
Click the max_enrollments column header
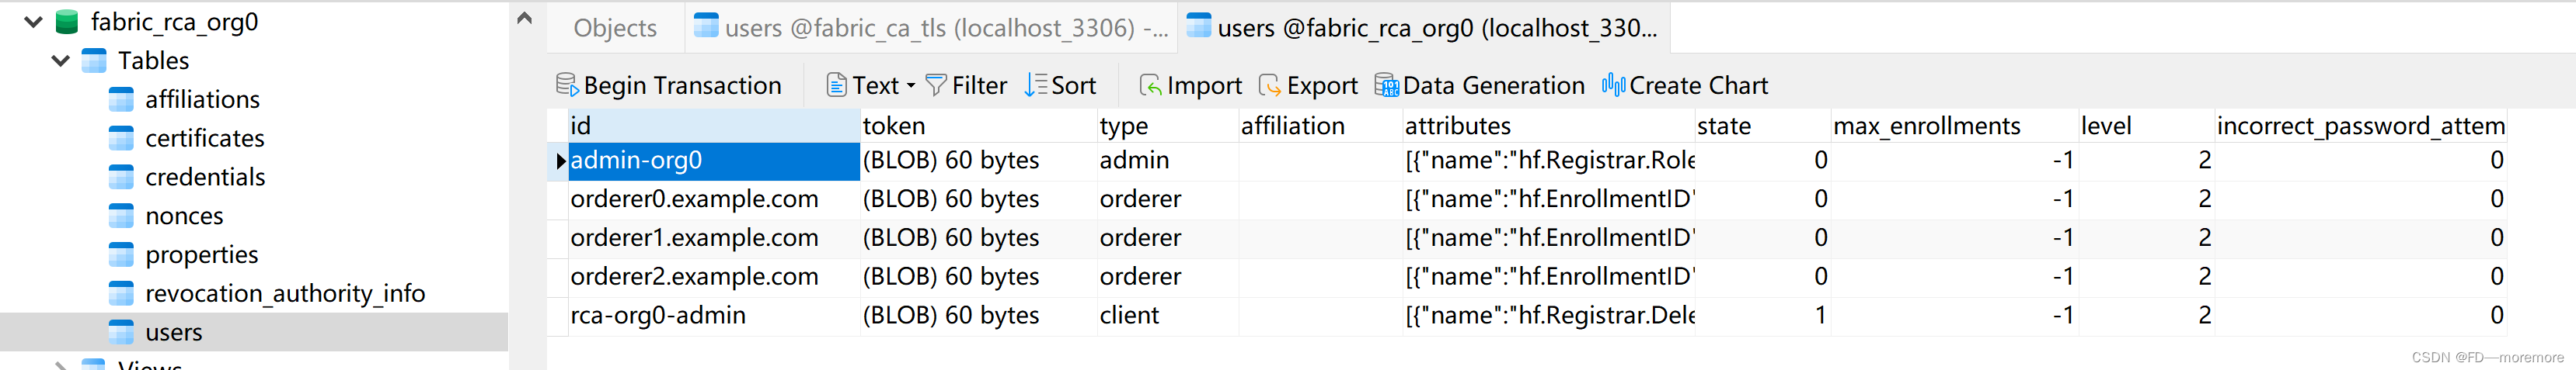click(1954, 126)
